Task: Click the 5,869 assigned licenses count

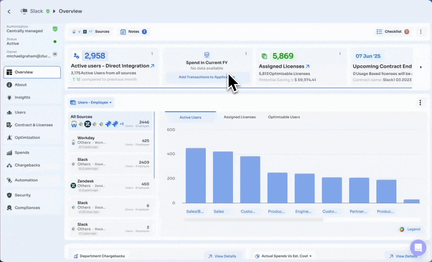Action: 283,56
